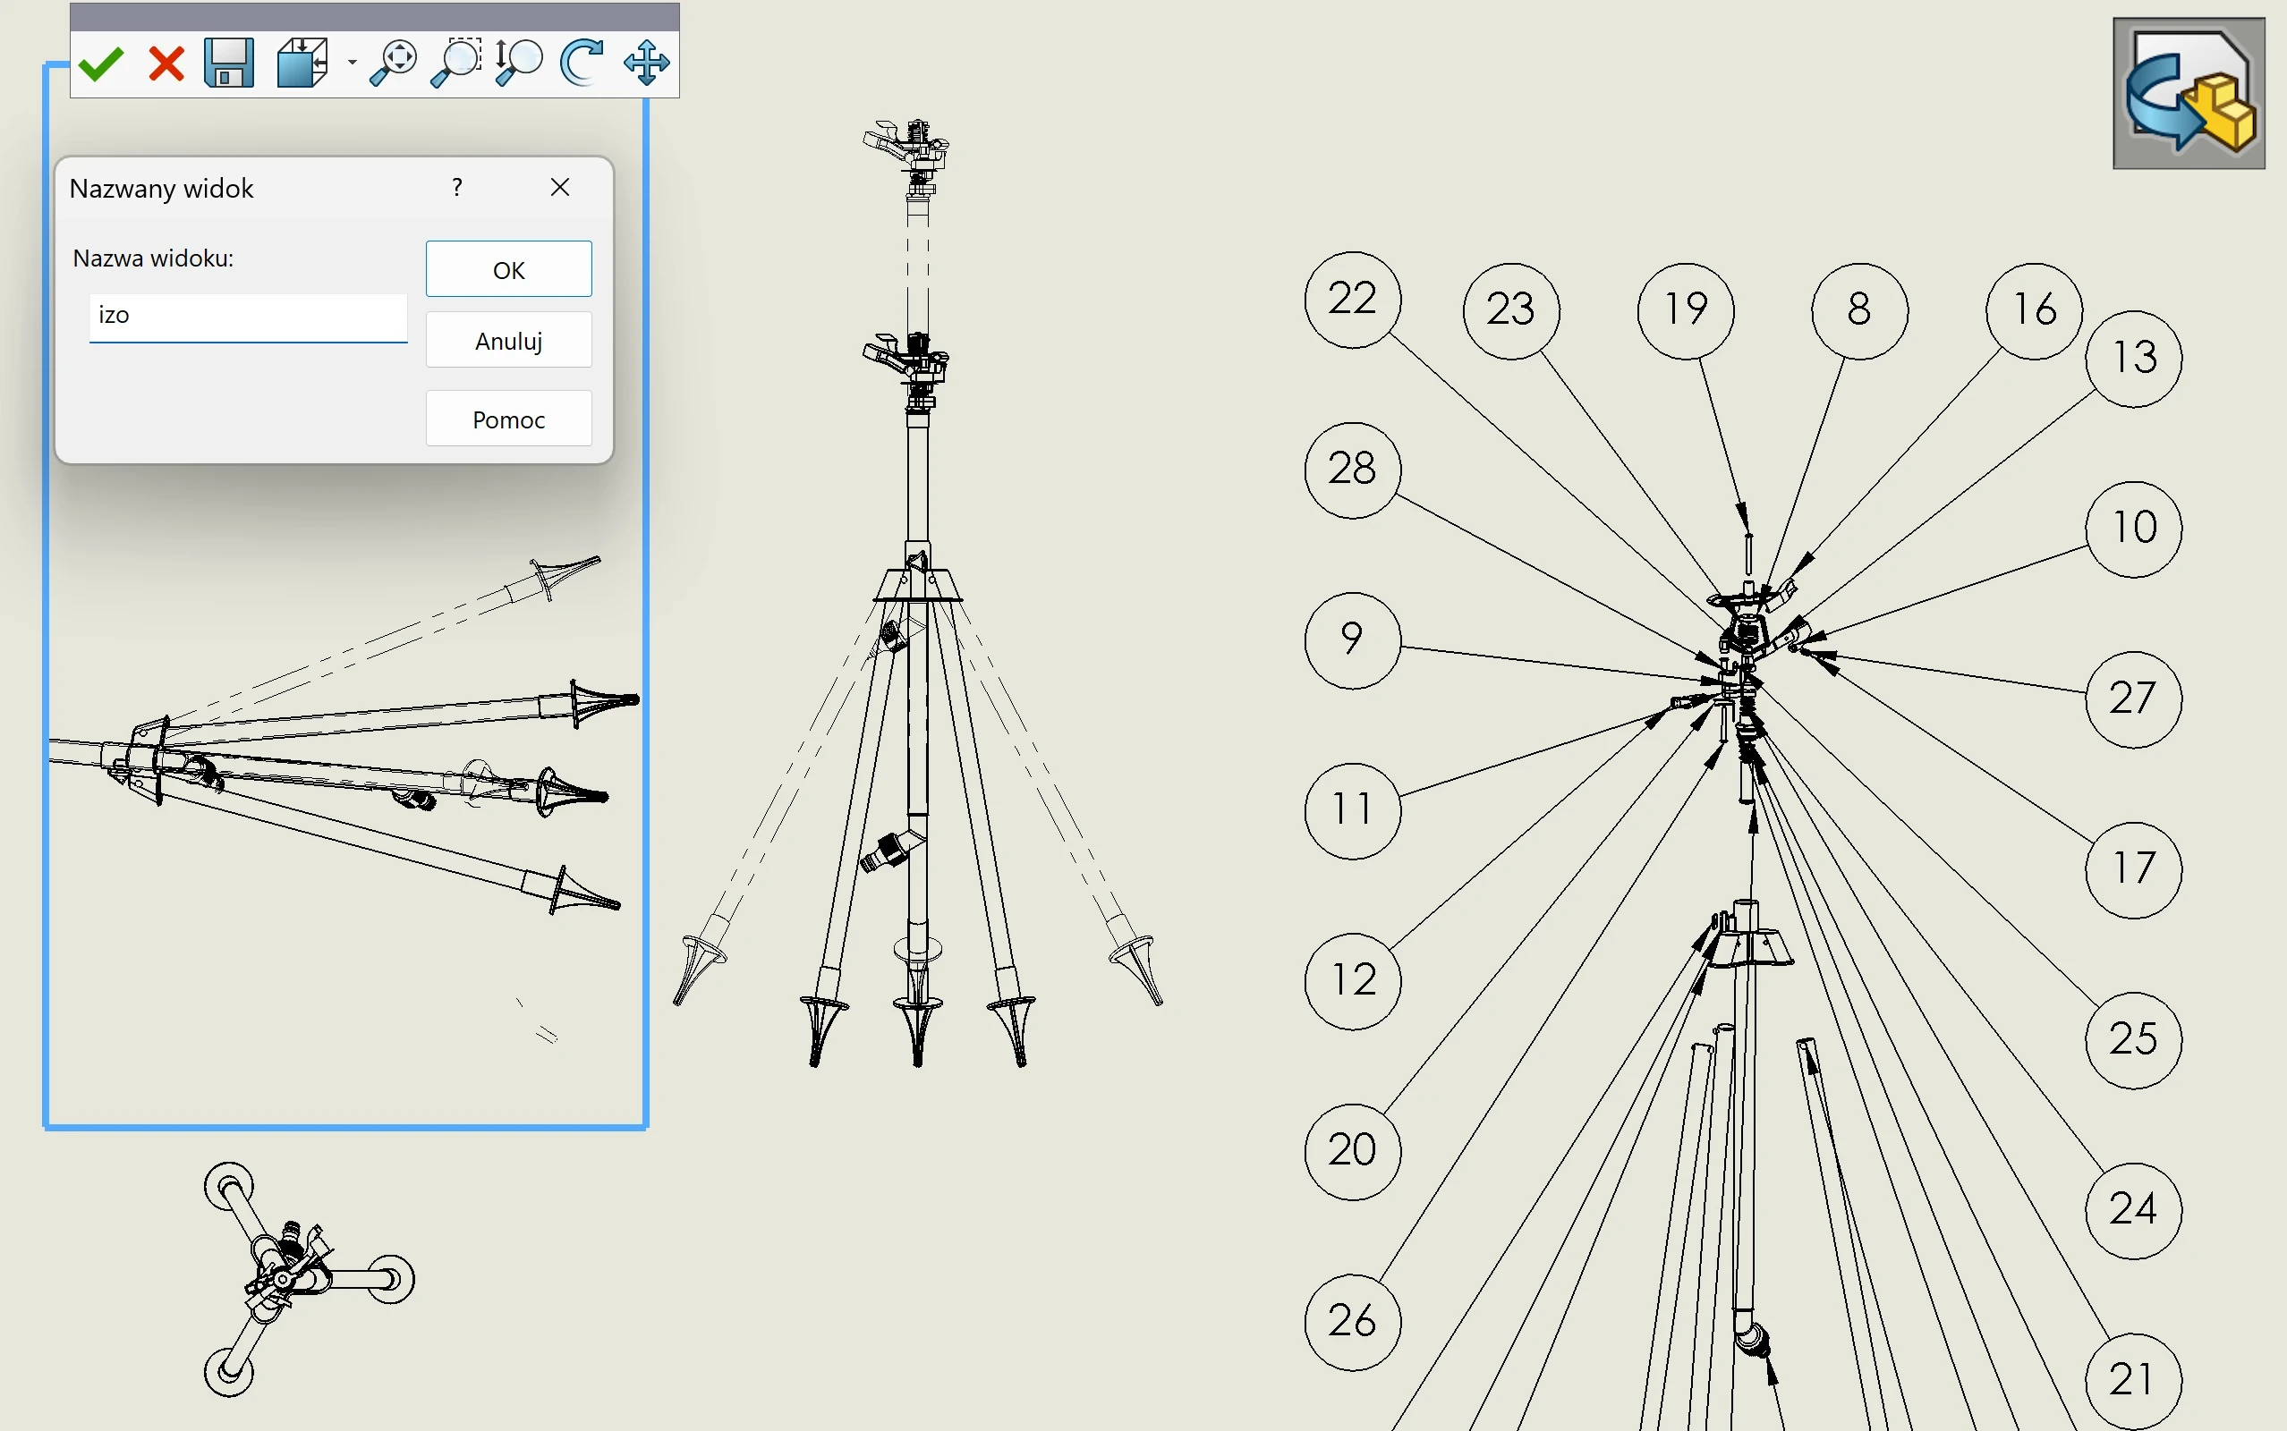Select the Zoom to Fit magnifier icon
This screenshot has width=2287, height=1431.
click(x=393, y=64)
